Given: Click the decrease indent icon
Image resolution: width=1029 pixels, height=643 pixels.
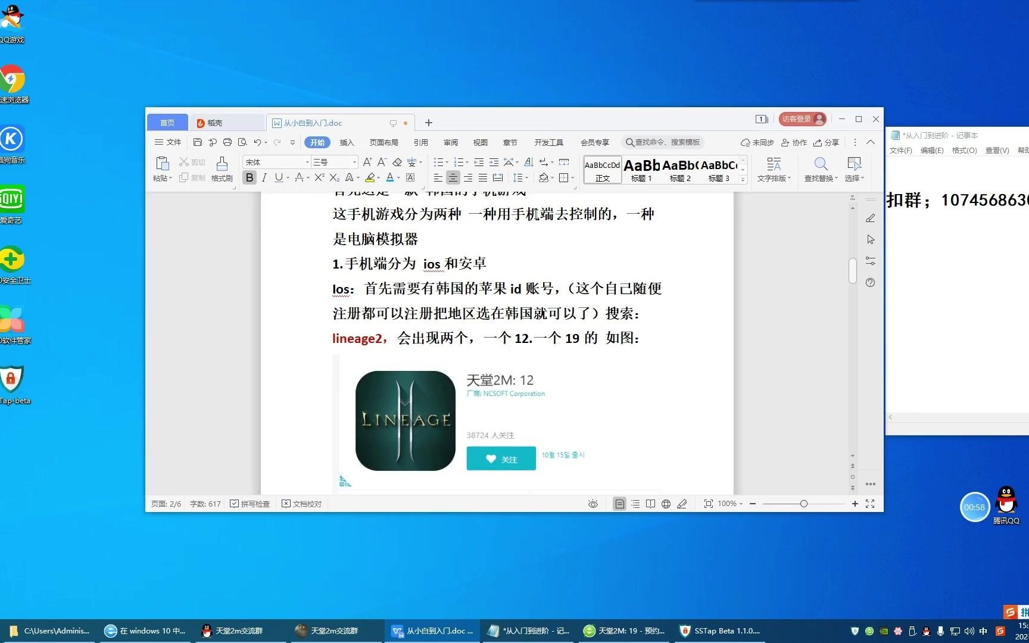Looking at the screenshot, I should [479, 162].
